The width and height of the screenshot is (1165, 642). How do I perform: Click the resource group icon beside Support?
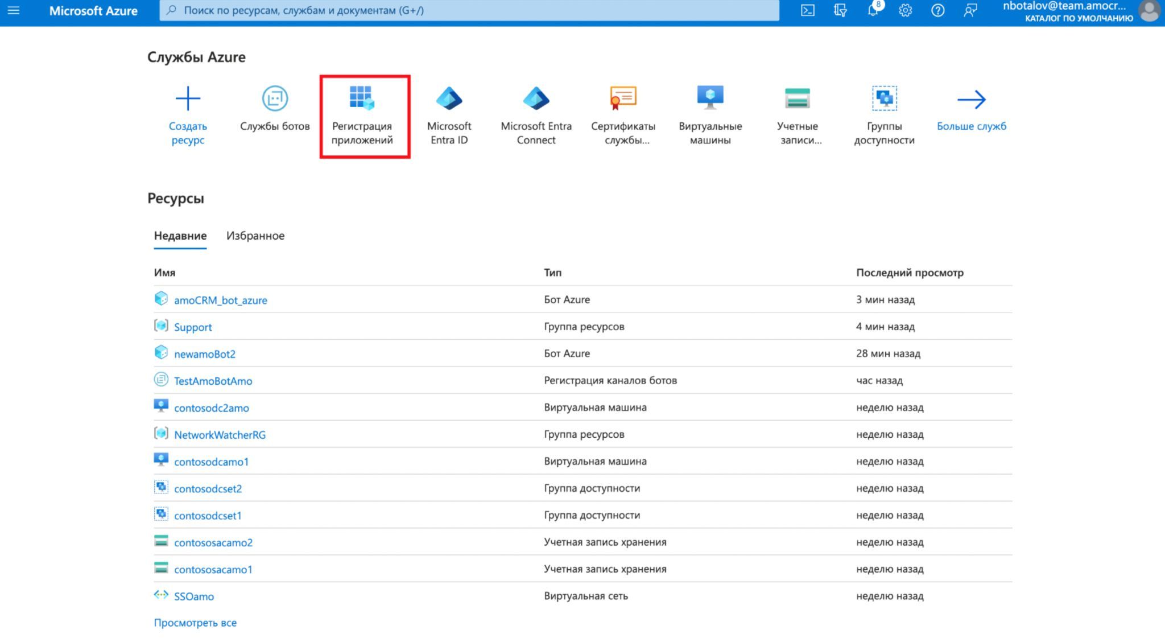click(x=161, y=326)
